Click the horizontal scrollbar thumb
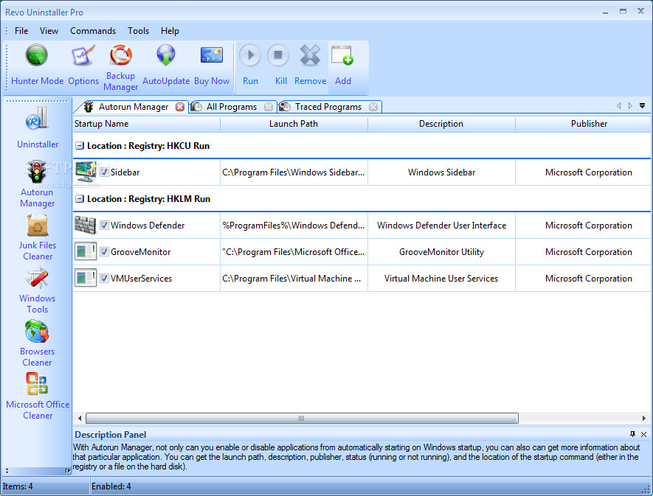 click(302, 418)
